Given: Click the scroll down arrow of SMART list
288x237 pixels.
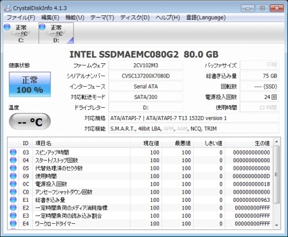Looking at the screenshot, I should coord(276,225).
